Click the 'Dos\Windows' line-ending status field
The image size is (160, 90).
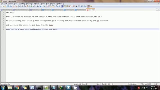coord(132,84)
